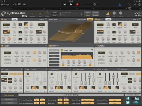
Task: Open the SoundCloud link icon
Action: pyautogui.click(x=136, y=102)
